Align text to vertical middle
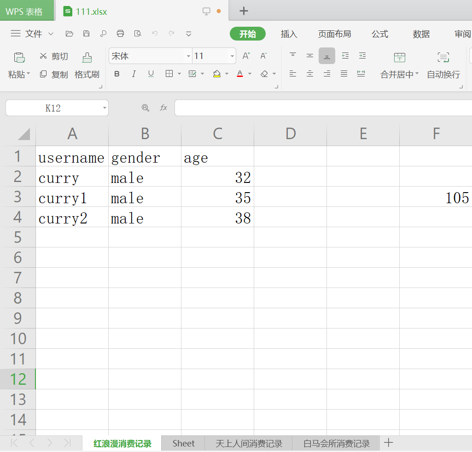The width and height of the screenshot is (472, 452). coord(310,56)
